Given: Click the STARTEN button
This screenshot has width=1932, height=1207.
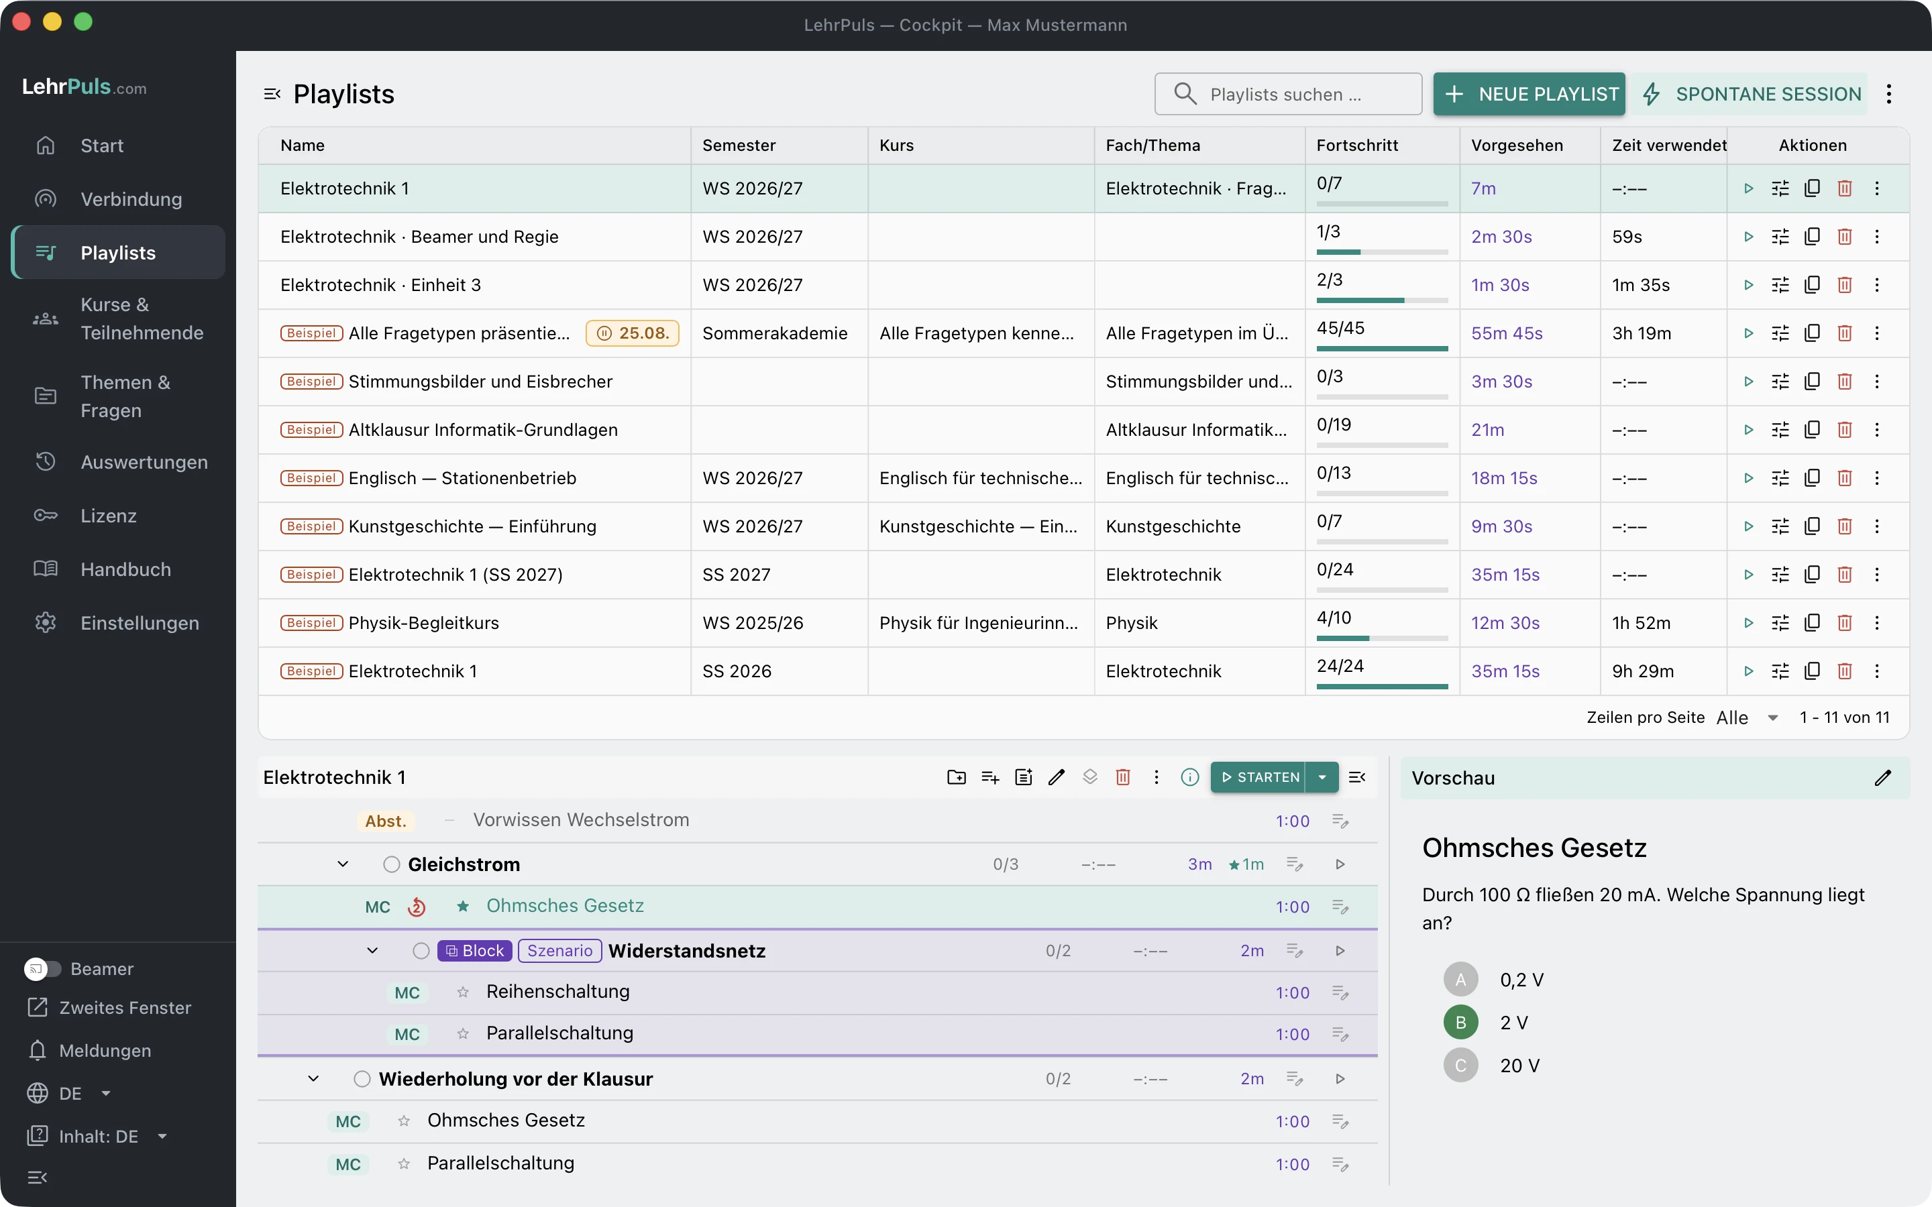Looking at the screenshot, I should [x=1258, y=778].
